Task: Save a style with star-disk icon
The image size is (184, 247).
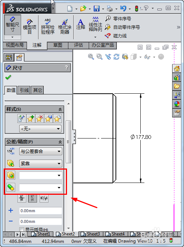Action: [48, 119]
